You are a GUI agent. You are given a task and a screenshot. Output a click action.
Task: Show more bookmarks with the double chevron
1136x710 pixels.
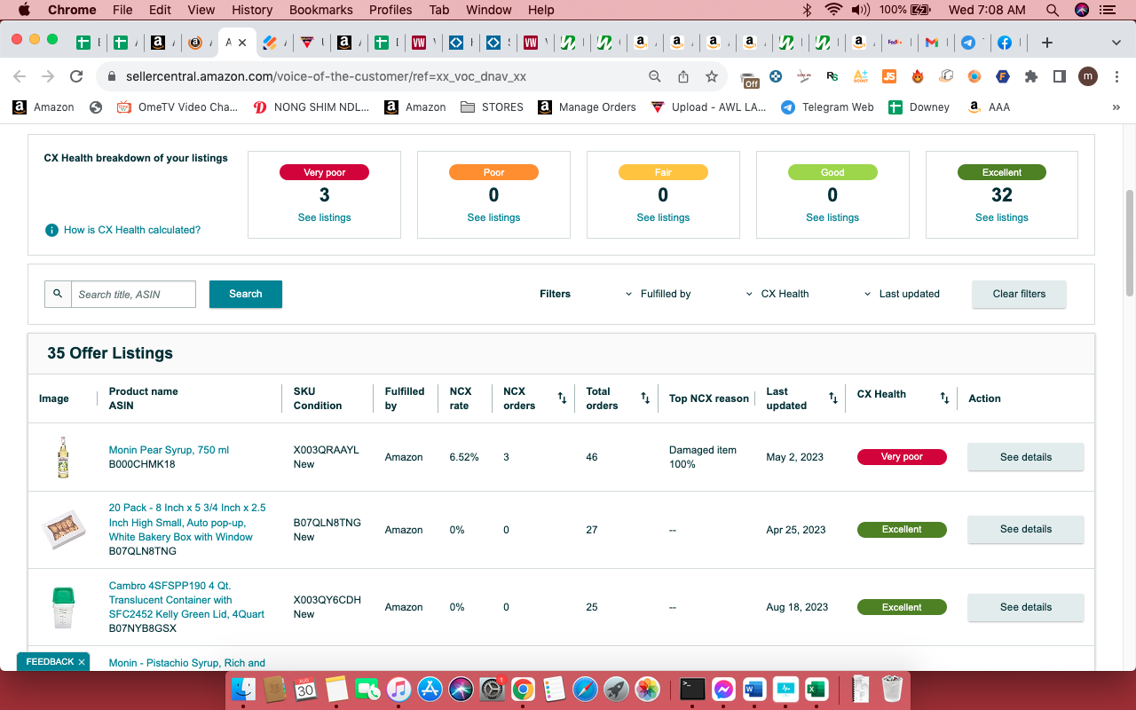(x=1116, y=107)
